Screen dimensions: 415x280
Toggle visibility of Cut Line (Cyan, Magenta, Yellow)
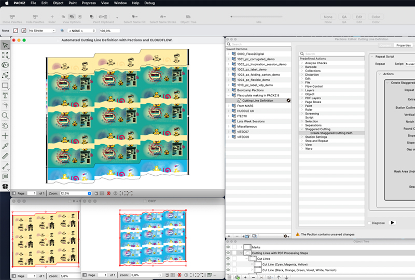click(228, 264)
